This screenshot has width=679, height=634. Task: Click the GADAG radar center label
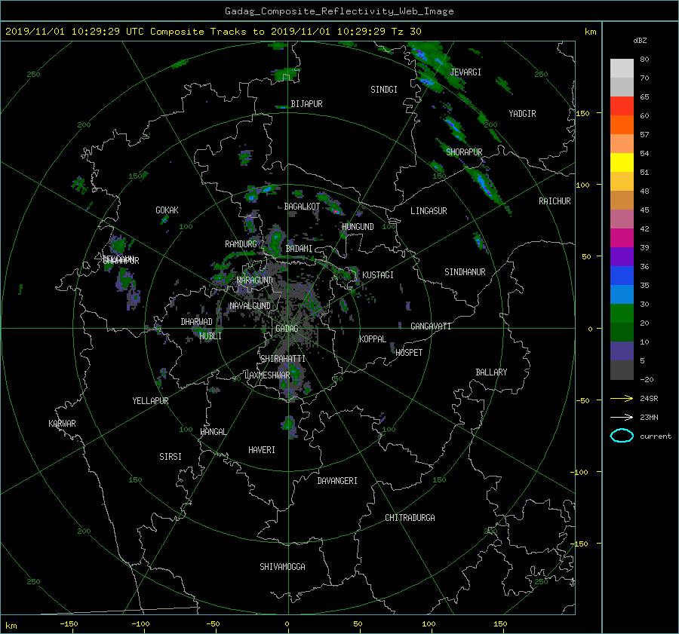pos(287,329)
